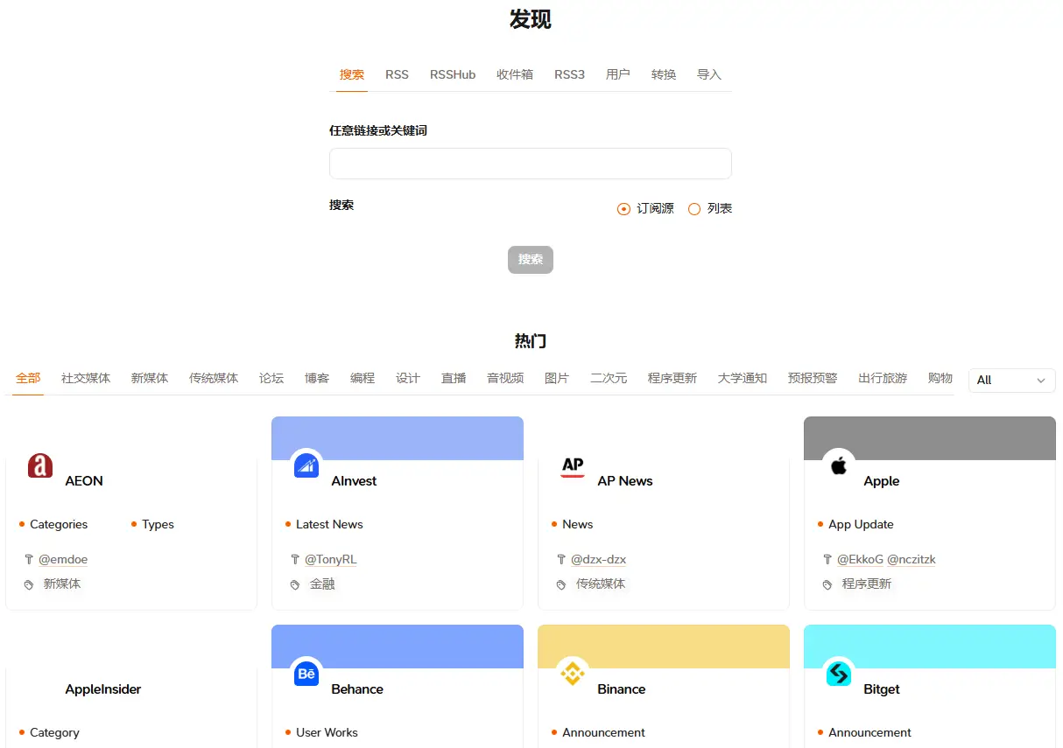This screenshot has width=1063, height=748.
Task: Click the 任意链接或关键词 input field
Action: [530, 164]
